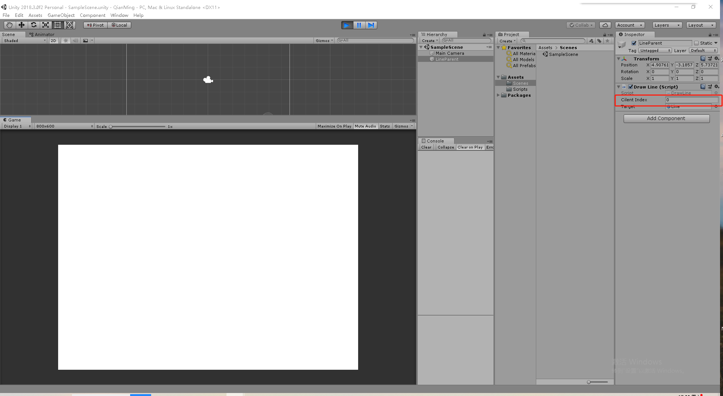The width and height of the screenshot is (723, 396).
Task: Click the Pause button
Action: [x=359, y=25]
